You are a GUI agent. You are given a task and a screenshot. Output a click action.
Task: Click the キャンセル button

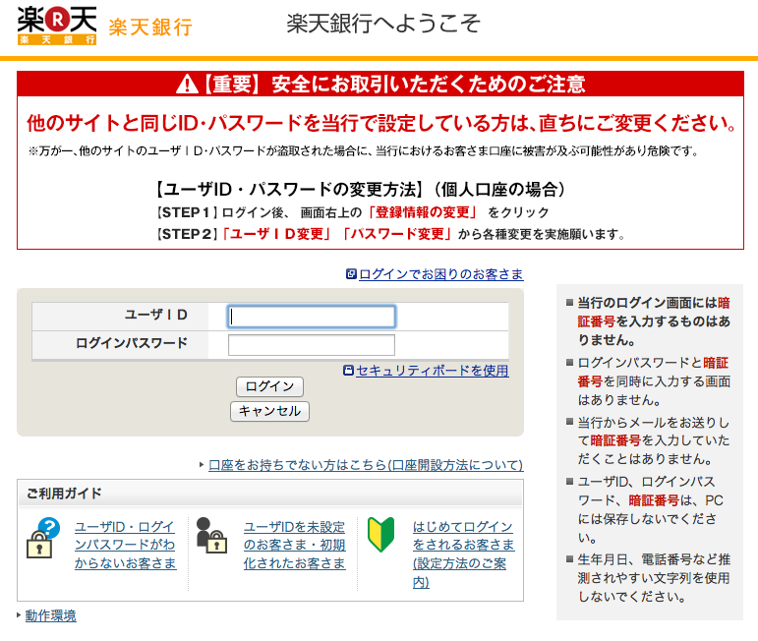coord(269,411)
